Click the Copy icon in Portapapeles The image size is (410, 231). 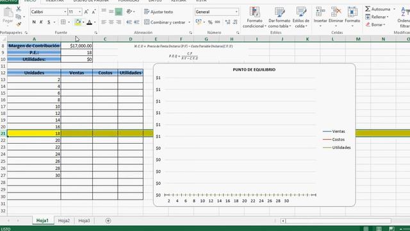click(x=19, y=17)
